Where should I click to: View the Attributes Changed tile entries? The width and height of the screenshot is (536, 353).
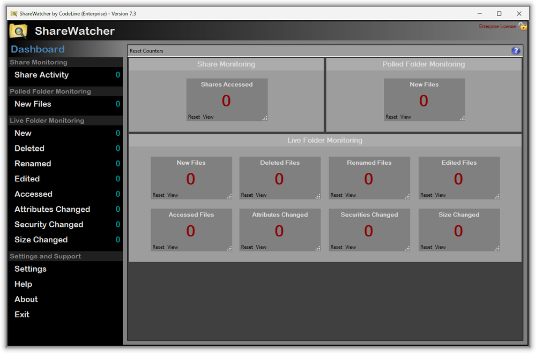pyautogui.click(x=261, y=247)
